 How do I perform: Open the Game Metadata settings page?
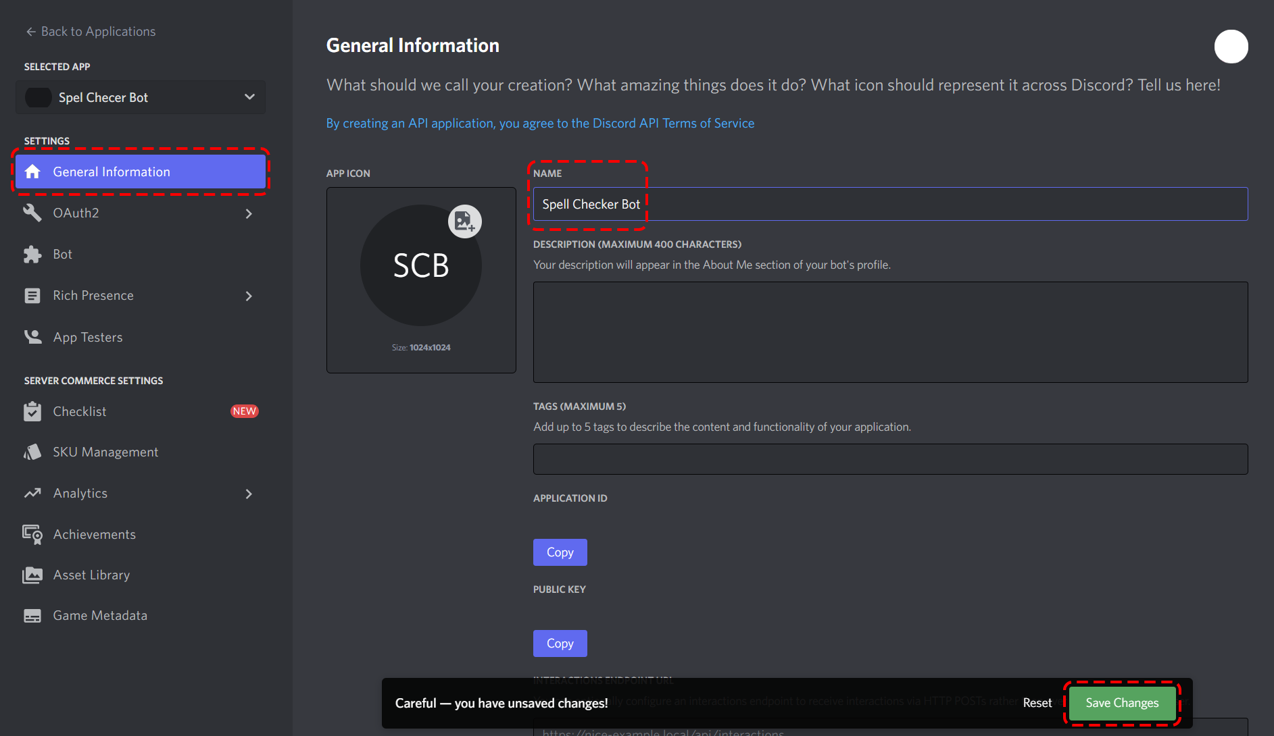coord(100,615)
